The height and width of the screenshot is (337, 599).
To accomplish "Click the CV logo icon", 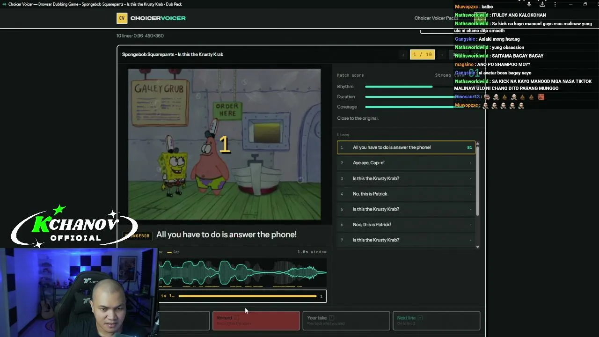I will pyautogui.click(x=122, y=18).
